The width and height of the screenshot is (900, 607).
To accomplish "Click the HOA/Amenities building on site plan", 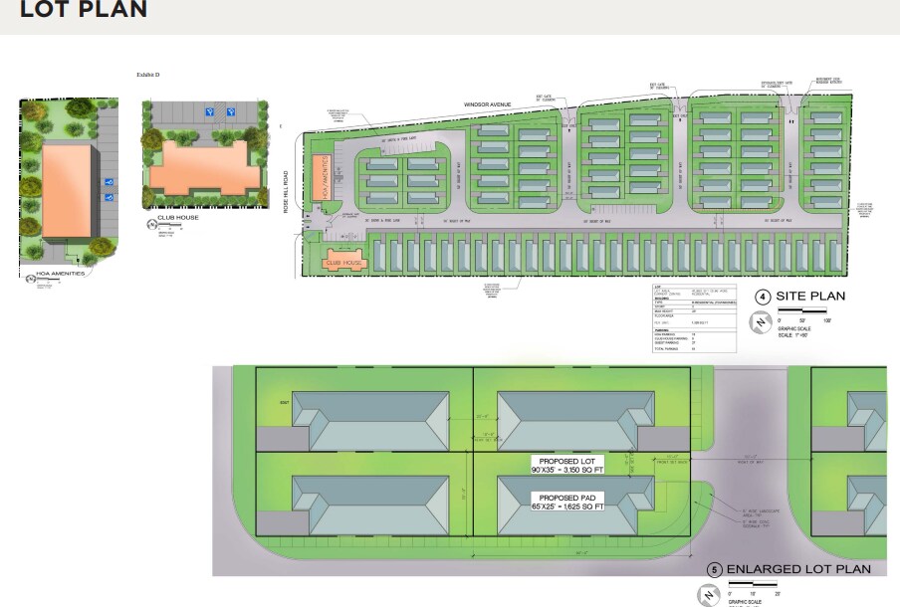I will pos(321,178).
